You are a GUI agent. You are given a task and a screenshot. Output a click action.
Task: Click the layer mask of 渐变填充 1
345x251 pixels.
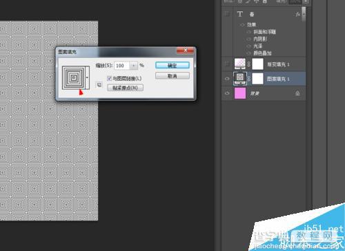257,64
